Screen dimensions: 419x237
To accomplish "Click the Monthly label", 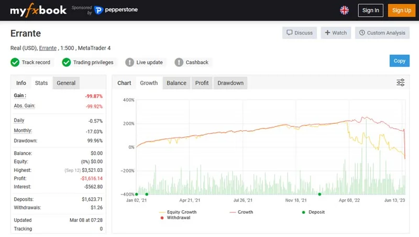I will pos(23,131).
